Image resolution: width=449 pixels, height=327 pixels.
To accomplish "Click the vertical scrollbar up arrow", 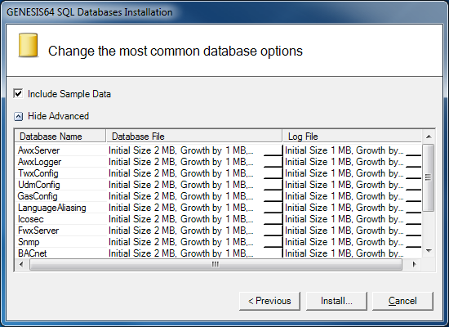I will [429, 137].
